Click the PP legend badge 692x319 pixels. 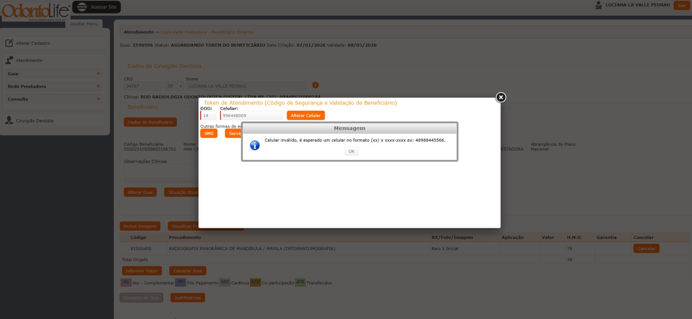pyautogui.click(x=181, y=282)
